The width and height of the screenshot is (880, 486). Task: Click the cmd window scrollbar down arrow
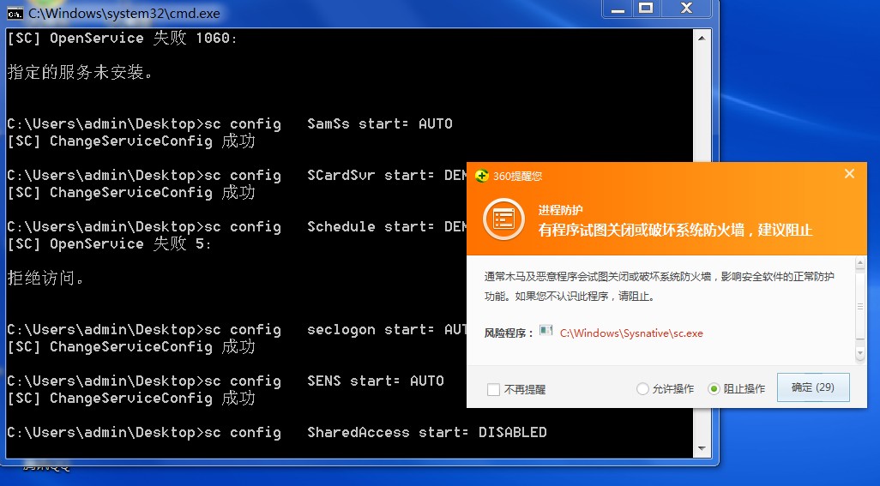click(x=702, y=448)
